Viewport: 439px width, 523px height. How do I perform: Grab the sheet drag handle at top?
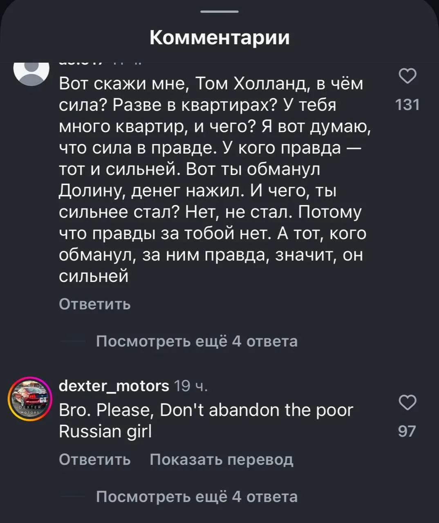coord(219,12)
